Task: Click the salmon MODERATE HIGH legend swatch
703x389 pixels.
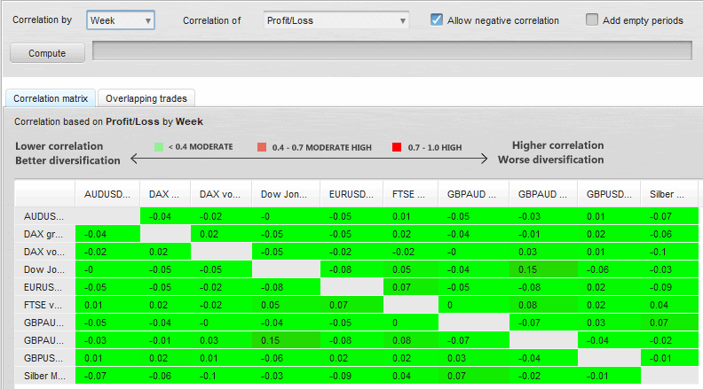Action: tap(262, 147)
